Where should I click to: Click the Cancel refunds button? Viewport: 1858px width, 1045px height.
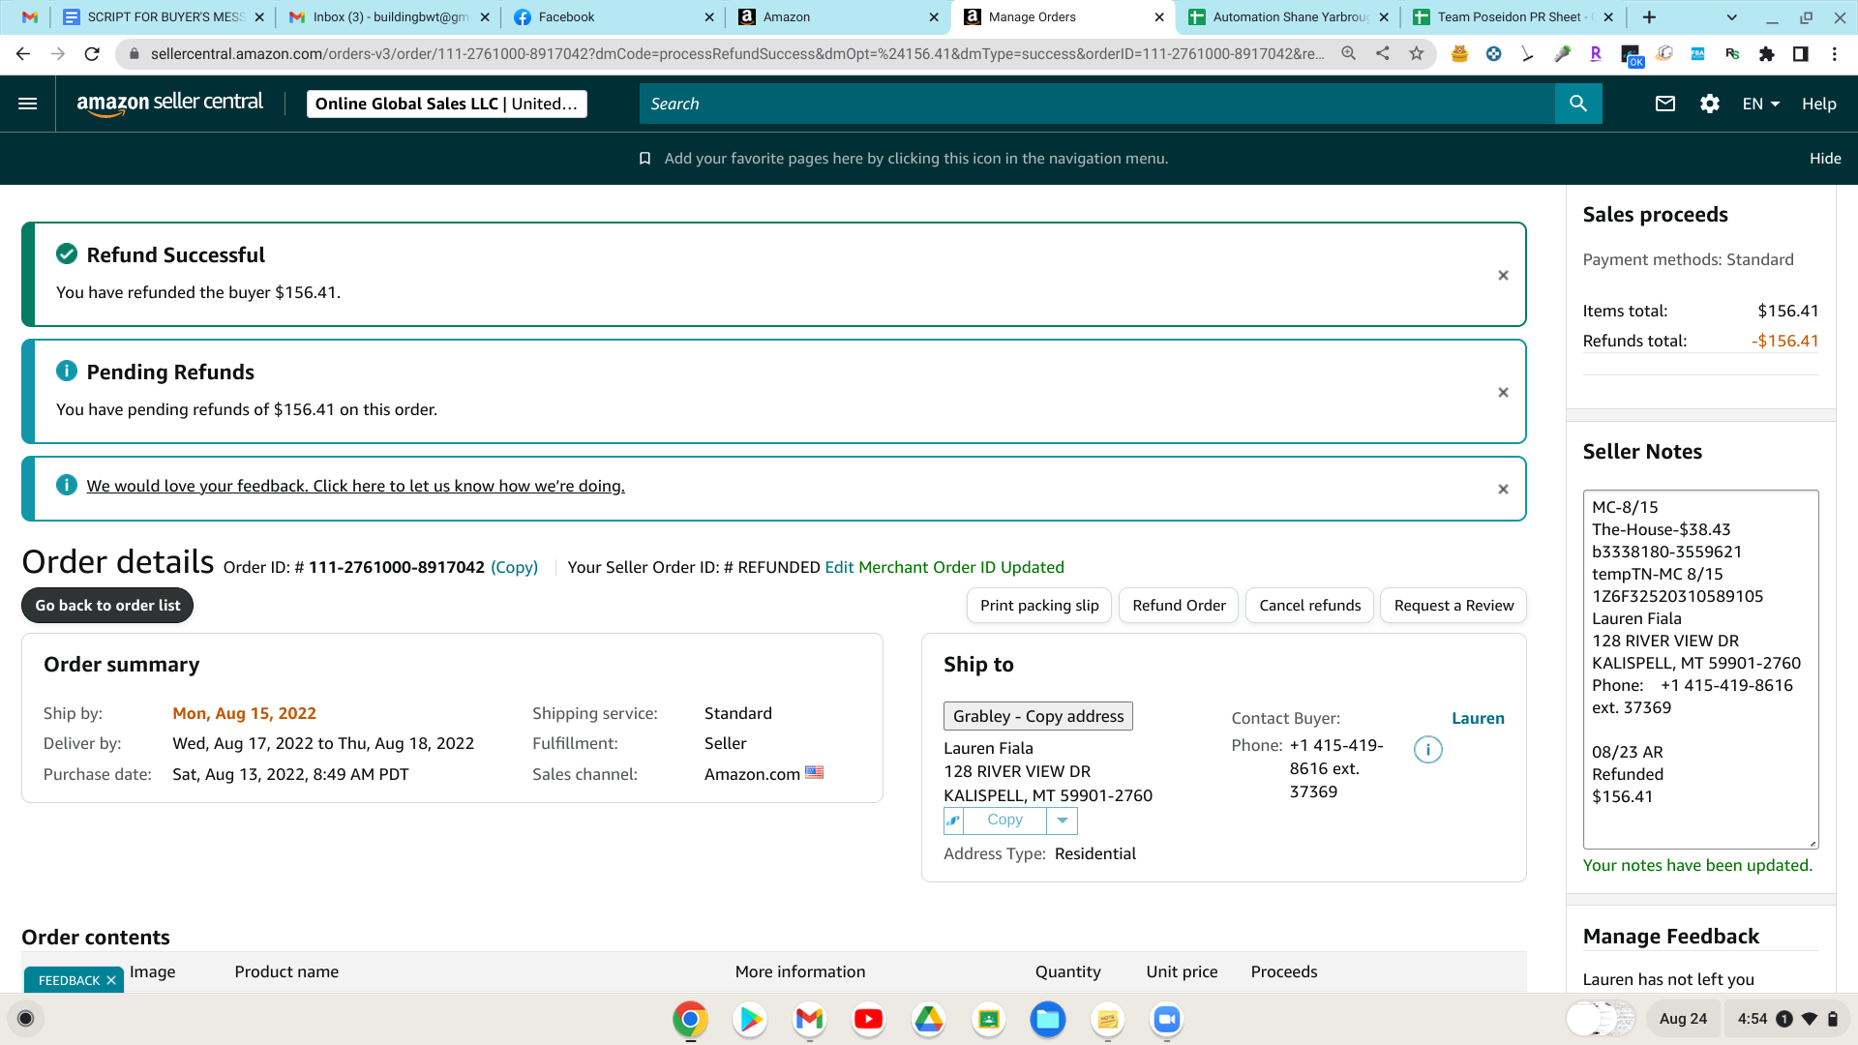pyautogui.click(x=1309, y=606)
